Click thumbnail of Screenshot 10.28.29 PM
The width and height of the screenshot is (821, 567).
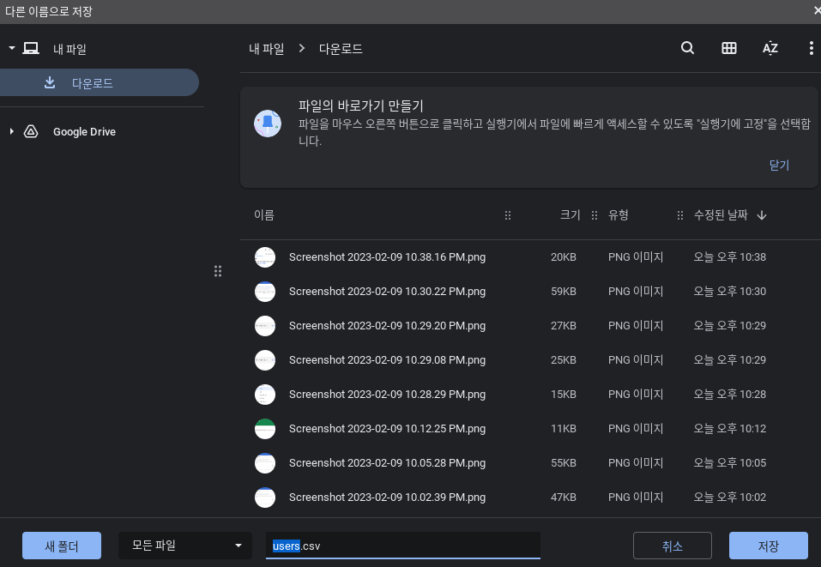pos(265,395)
